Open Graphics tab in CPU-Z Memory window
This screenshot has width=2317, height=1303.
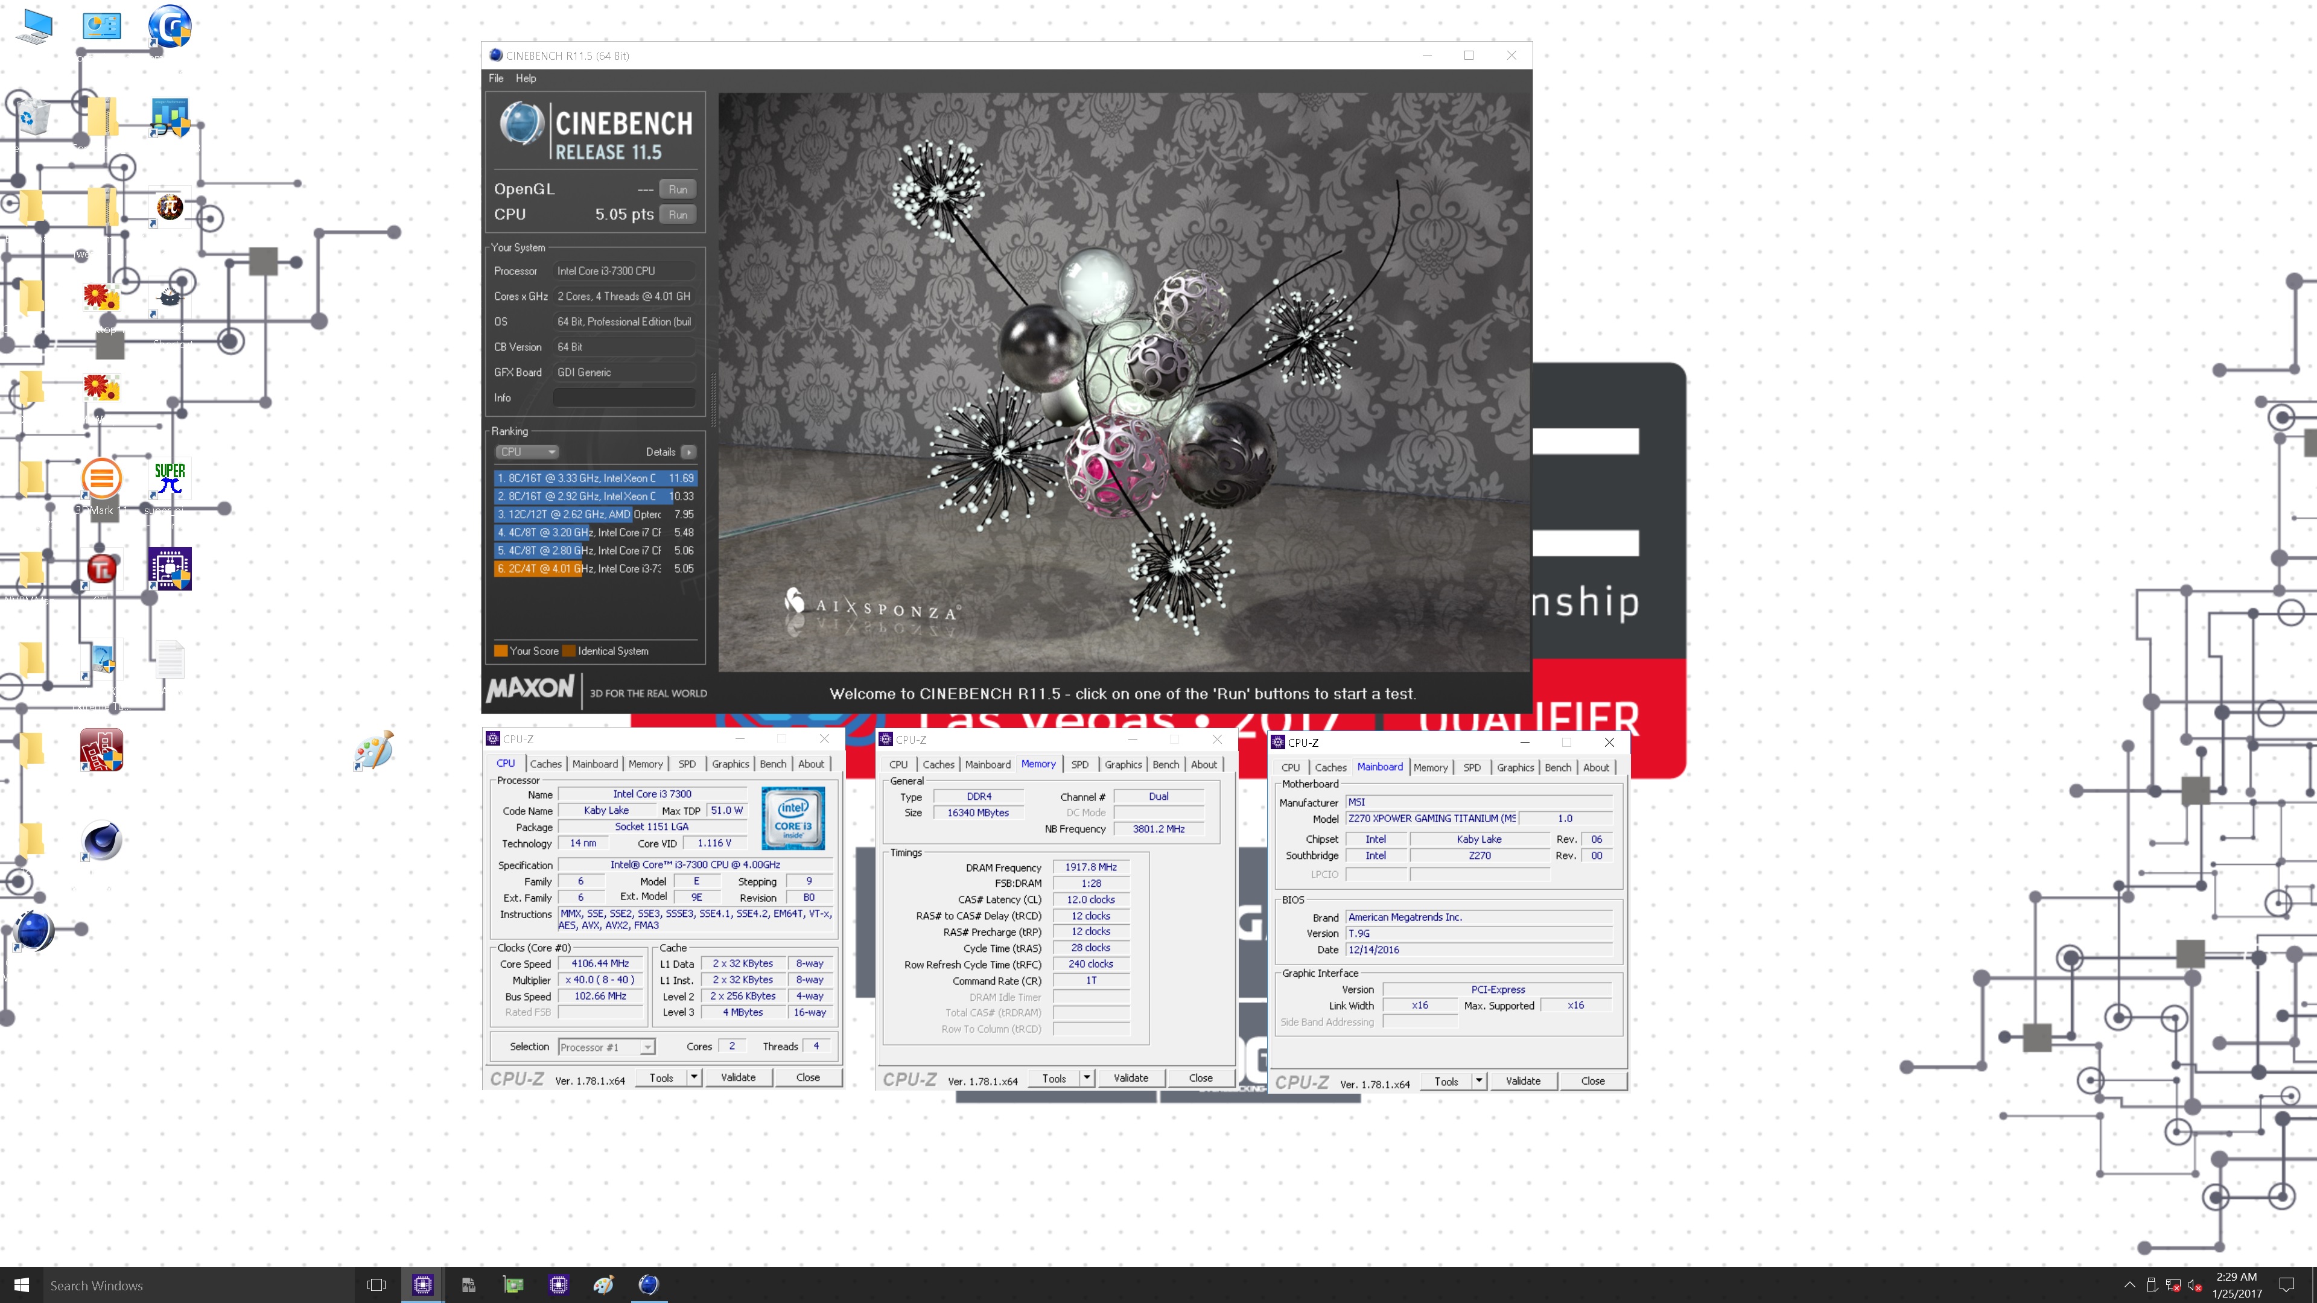[x=1122, y=764]
